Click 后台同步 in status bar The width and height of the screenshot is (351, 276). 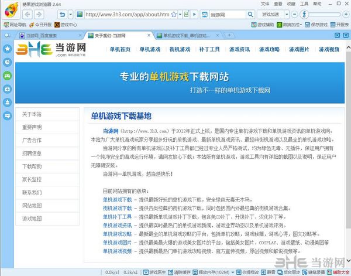[x=289, y=272]
